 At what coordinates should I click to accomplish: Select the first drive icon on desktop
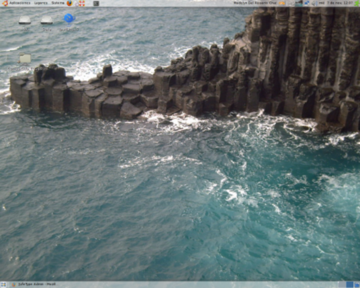25,21
